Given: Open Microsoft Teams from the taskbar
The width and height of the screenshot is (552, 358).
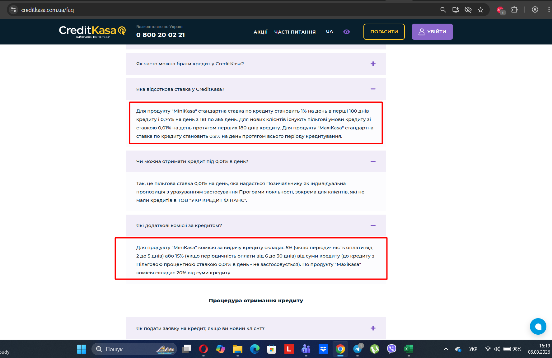Looking at the screenshot, I should pos(306,349).
